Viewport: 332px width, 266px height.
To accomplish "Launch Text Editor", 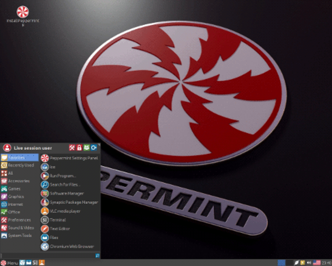I will pos(70,229).
